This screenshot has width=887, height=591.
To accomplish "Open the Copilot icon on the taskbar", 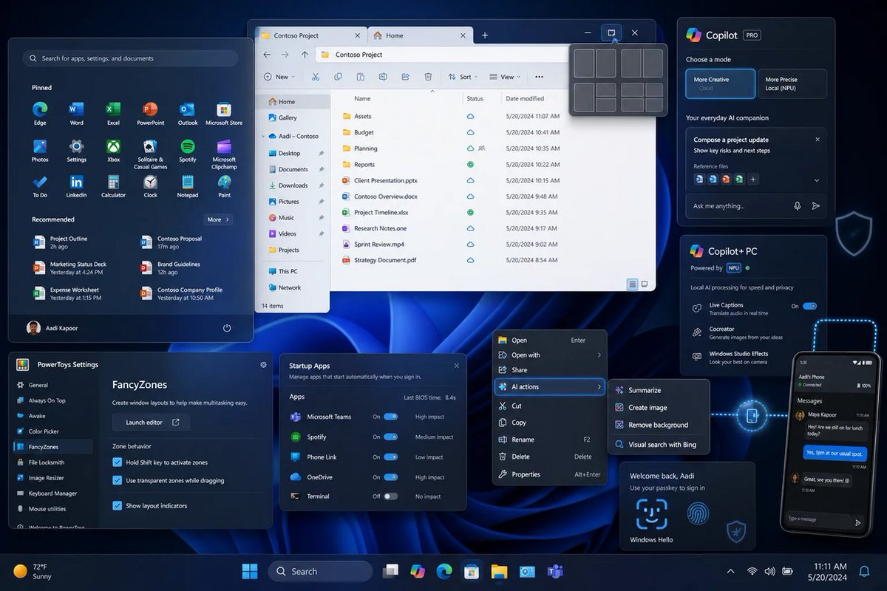I will tap(418, 571).
